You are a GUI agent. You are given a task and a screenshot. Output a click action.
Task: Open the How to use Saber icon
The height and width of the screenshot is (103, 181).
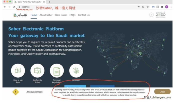point(18,71)
